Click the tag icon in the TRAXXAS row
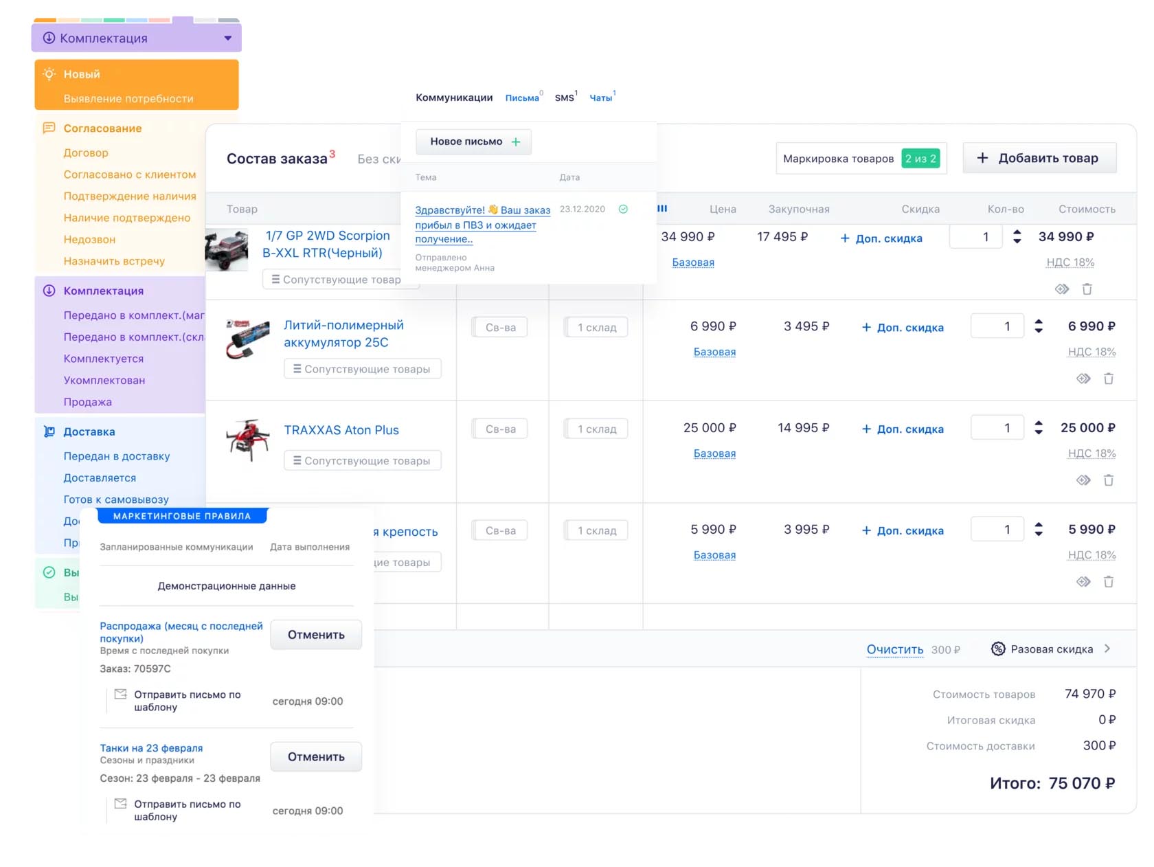Viewport: 1154px width, 867px height. (x=1083, y=480)
